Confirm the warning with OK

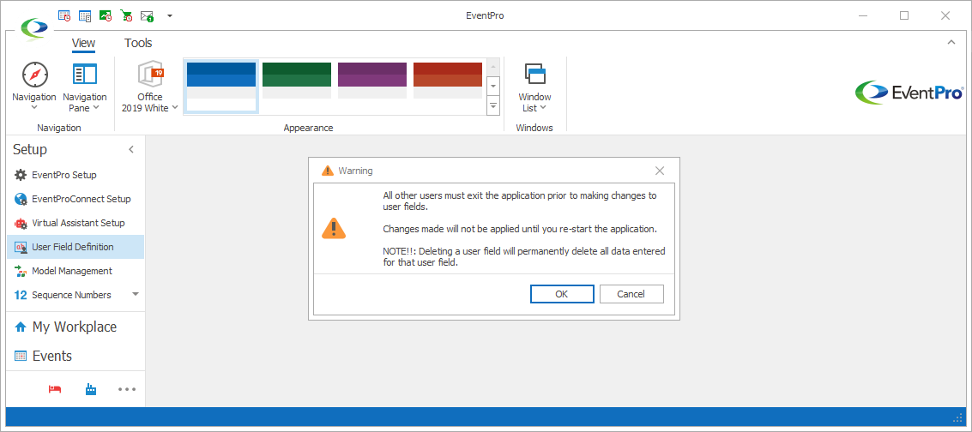point(562,294)
